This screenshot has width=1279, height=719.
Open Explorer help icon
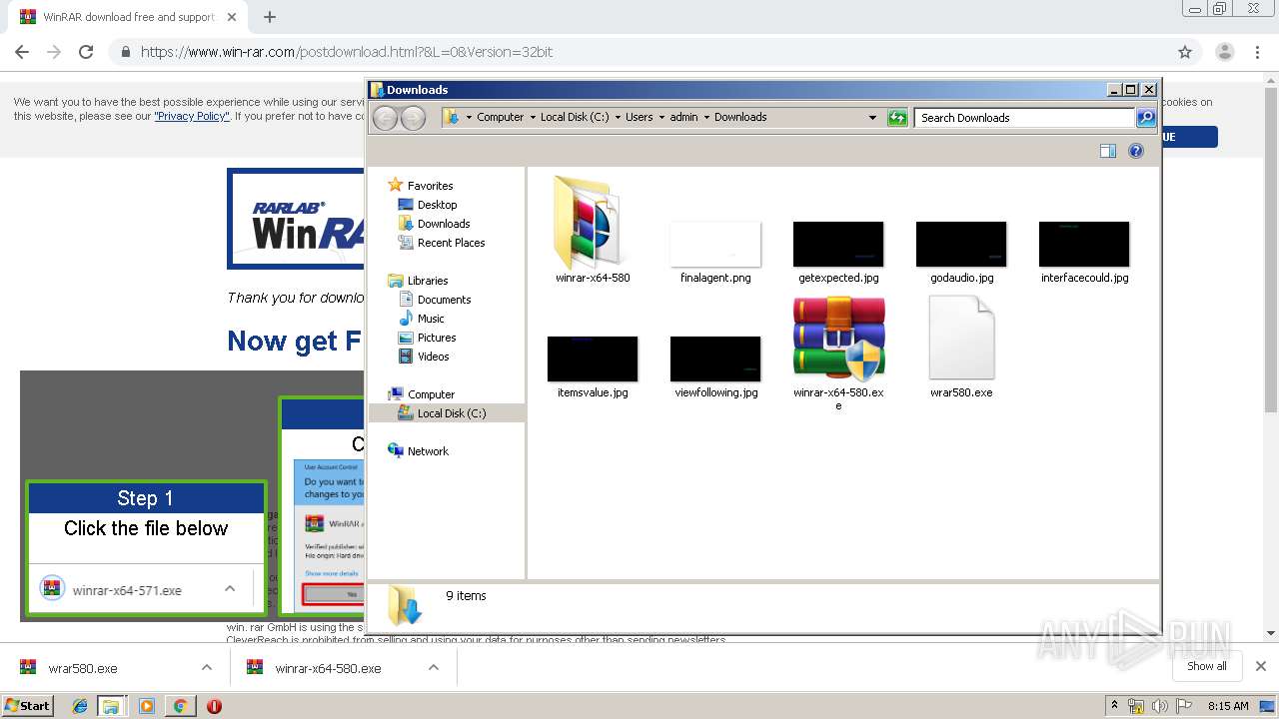[x=1136, y=151]
